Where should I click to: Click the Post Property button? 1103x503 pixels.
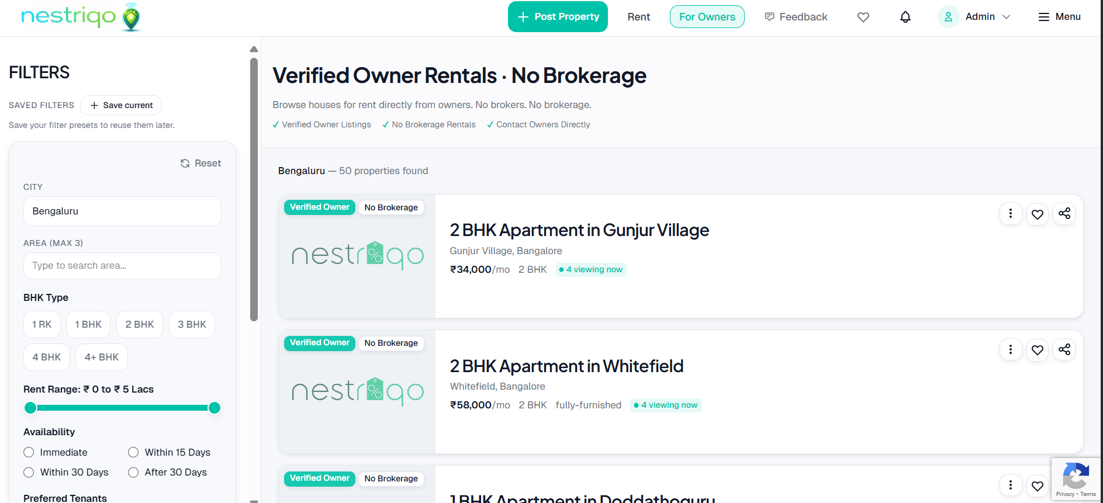pos(557,16)
